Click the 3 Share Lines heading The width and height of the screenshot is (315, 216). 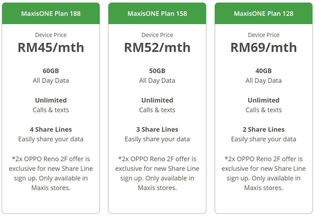(157, 130)
